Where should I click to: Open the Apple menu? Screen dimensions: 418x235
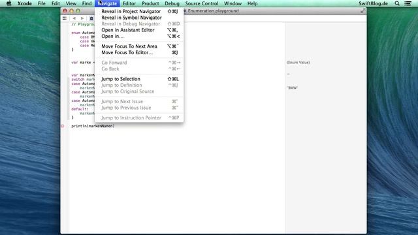pyautogui.click(x=8, y=3)
